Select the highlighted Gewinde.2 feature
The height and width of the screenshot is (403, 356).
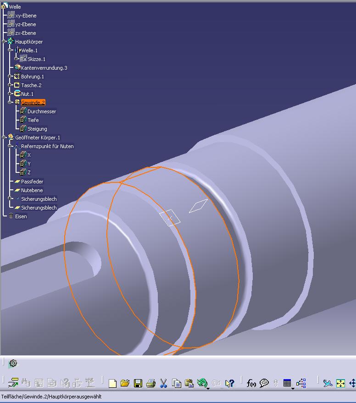point(33,103)
